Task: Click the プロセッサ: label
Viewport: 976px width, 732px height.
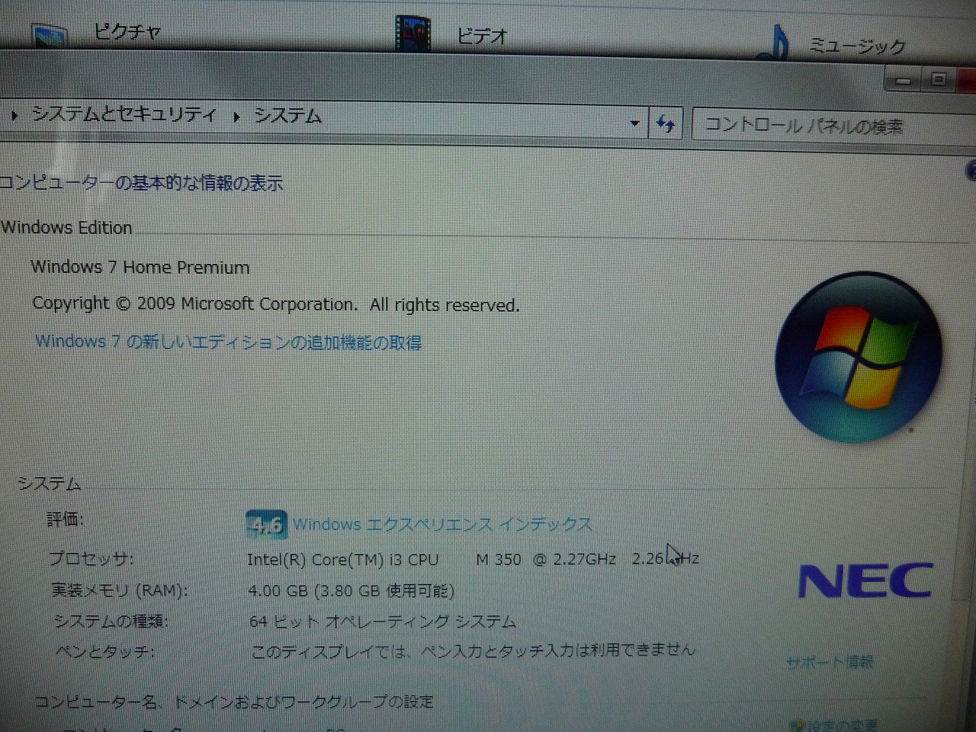Action: [x=91, y=558]
